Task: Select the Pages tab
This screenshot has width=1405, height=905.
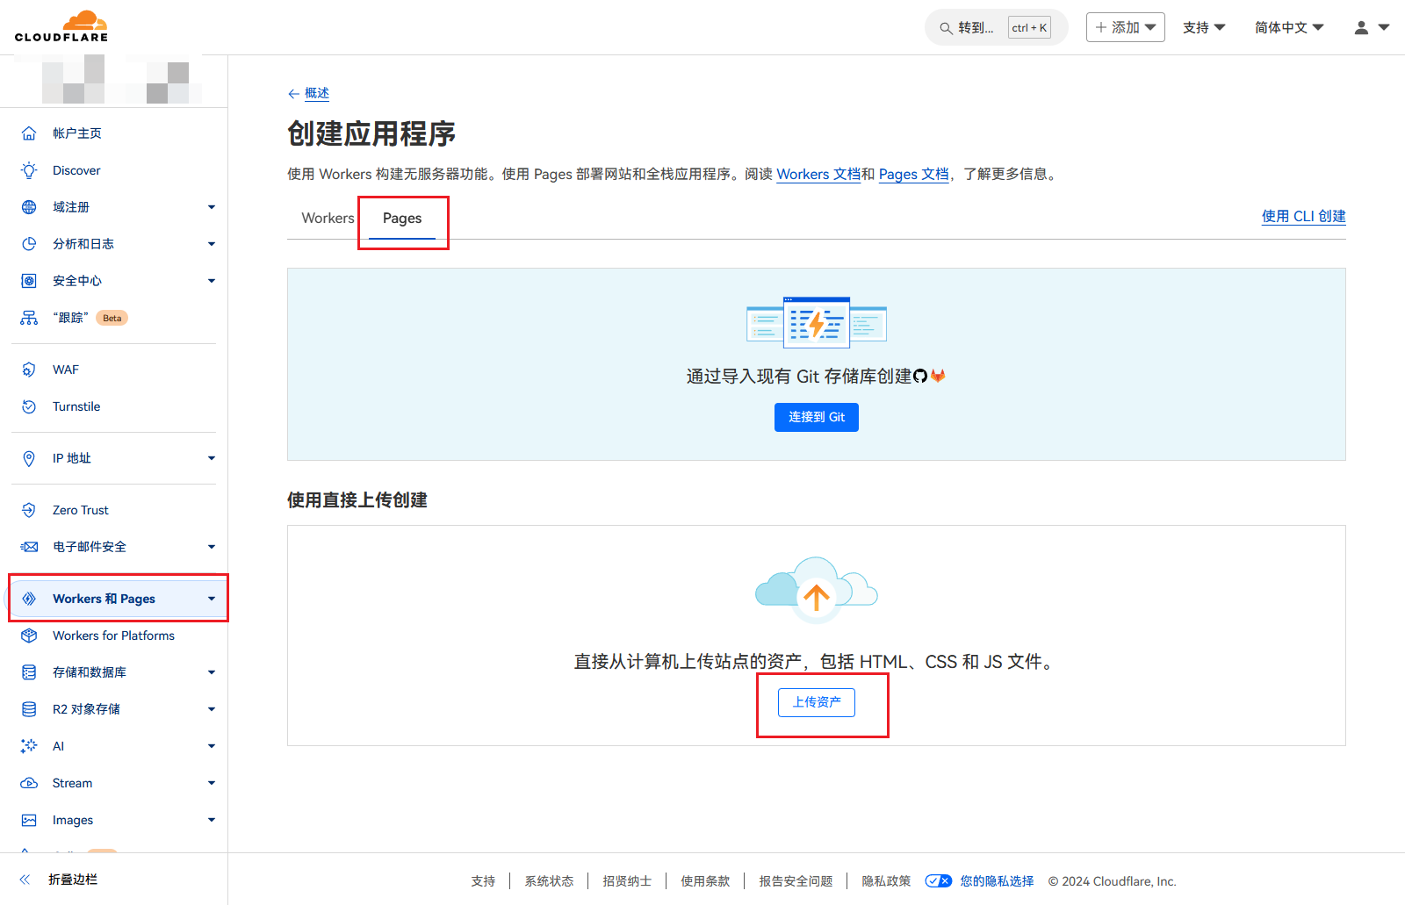Action: (x=402, y=219)
